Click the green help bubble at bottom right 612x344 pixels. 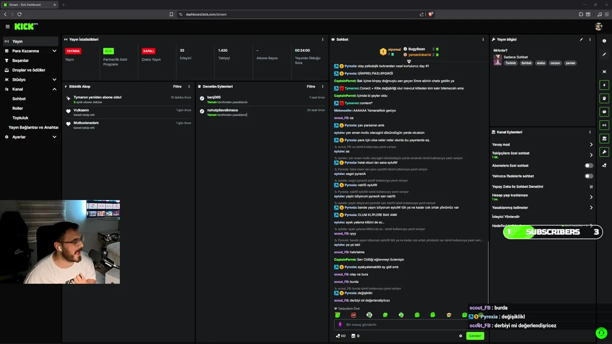click(601, 333)
